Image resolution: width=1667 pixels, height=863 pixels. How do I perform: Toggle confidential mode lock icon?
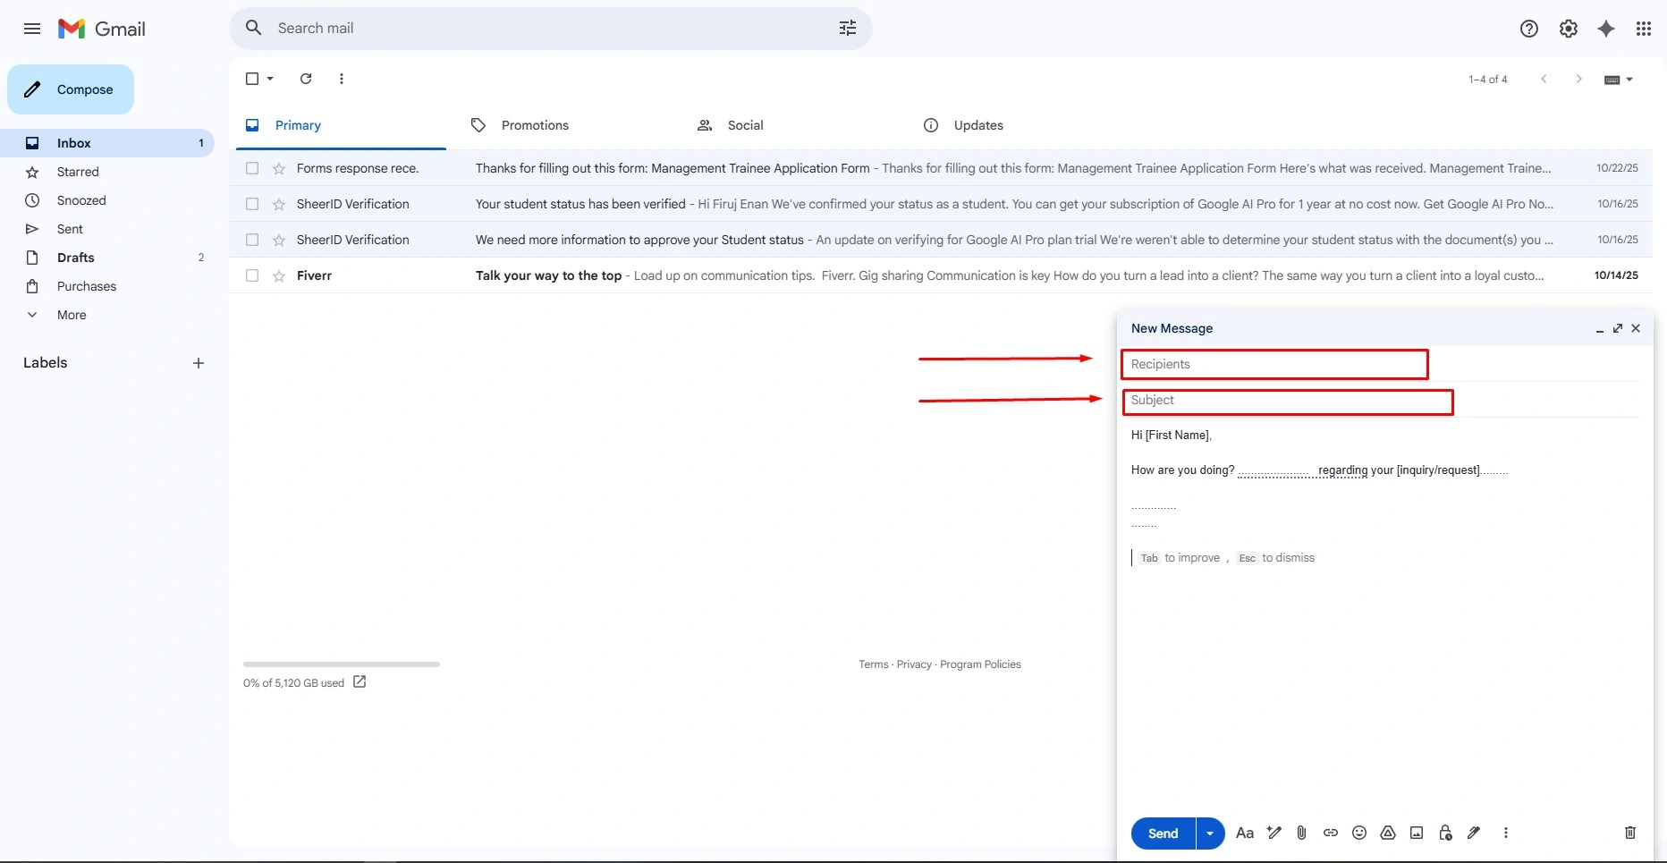pos(1445,833)
